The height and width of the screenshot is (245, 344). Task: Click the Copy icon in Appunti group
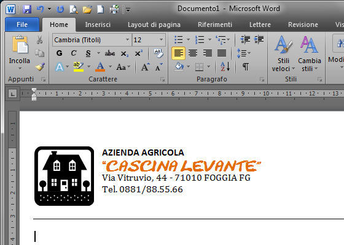pos(40,53)
